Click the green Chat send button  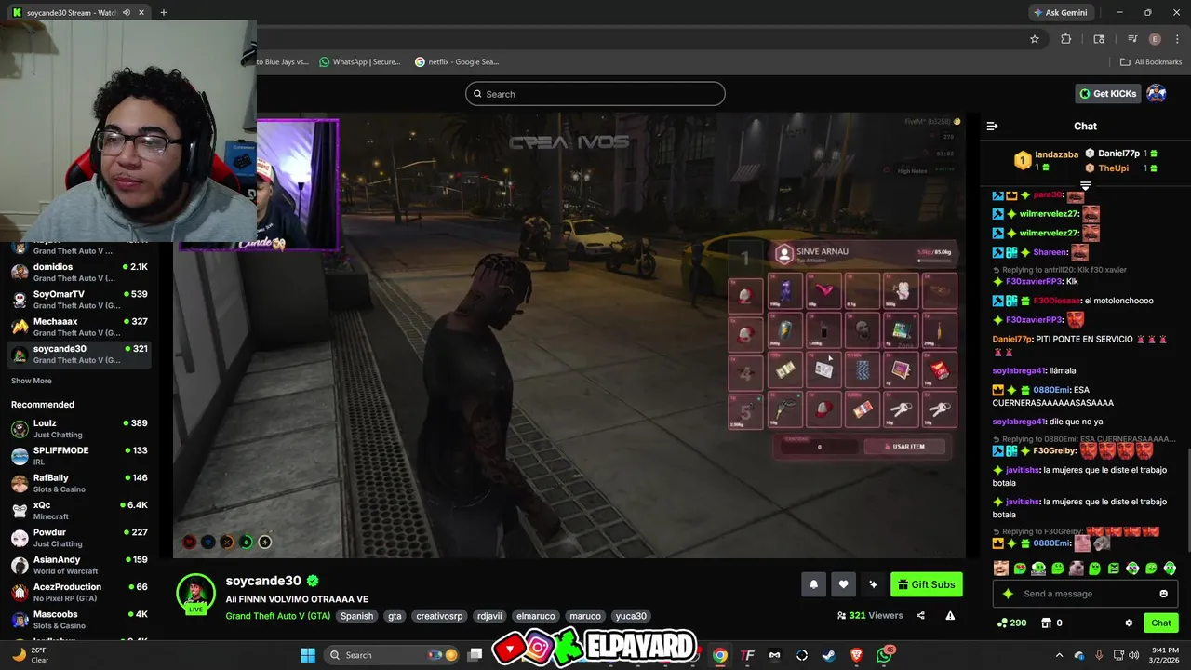coord(1160,623)
